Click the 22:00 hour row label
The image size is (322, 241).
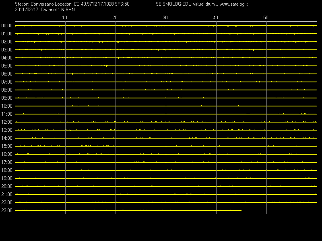pyautogui.click(x=7, y=202)
